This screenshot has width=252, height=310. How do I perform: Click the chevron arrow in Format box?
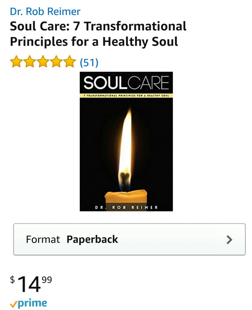point(229,240)
